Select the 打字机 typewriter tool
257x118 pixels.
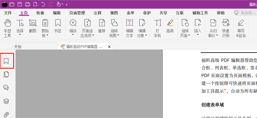click(158, 28)
